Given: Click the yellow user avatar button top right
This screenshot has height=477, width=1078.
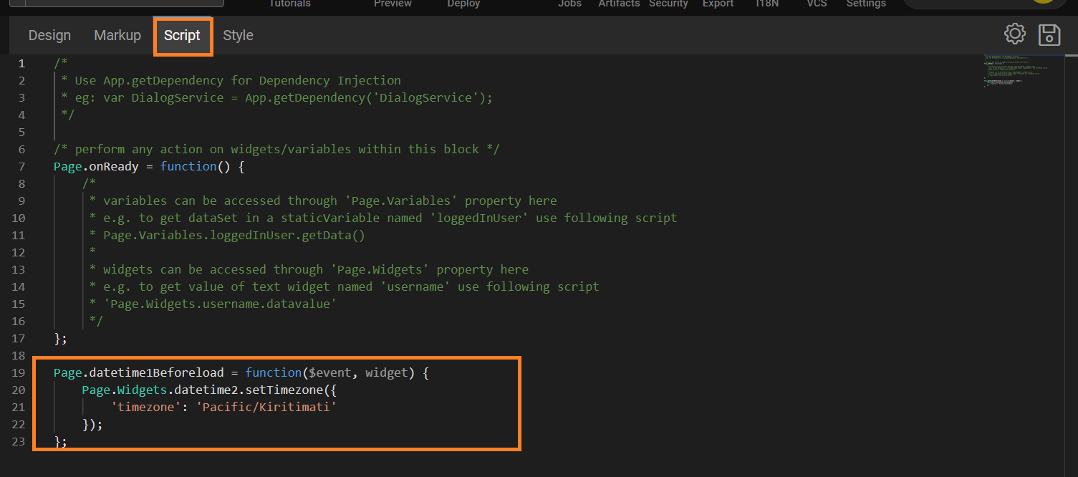Looking at the screenshot, I should (x=1044, y=1).
